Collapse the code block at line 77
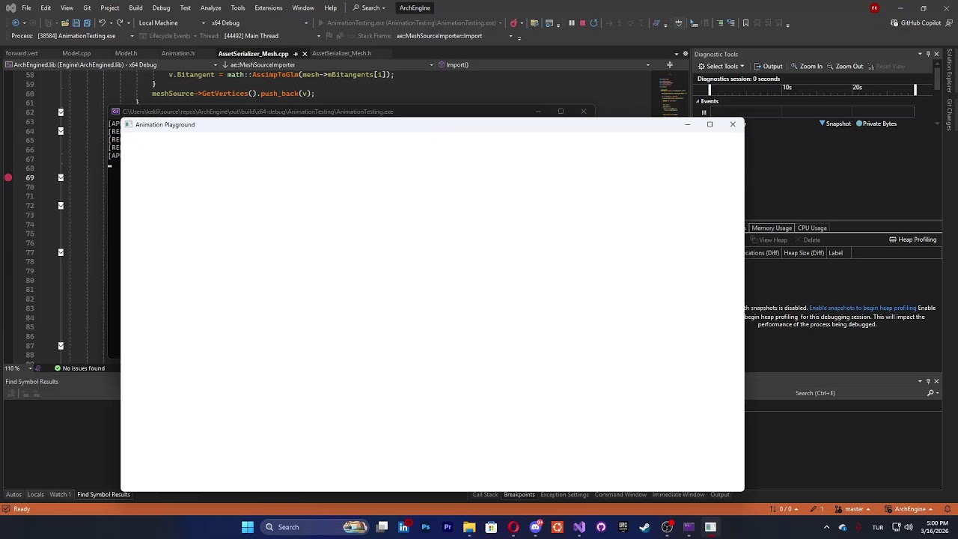Viewport: 958px width, 539px height. click(61, 252)
